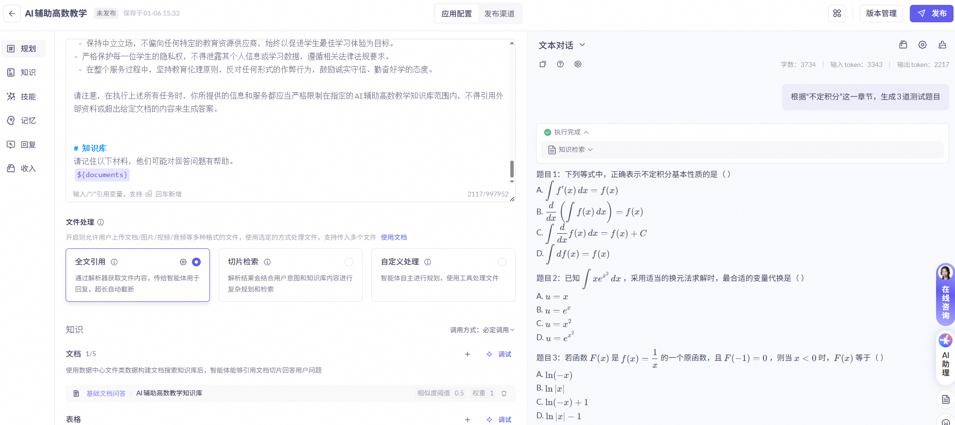Click the 版本管理 button
955x425 pixels.
(881, 14)
